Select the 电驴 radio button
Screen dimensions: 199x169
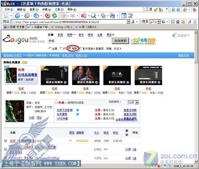70,48
